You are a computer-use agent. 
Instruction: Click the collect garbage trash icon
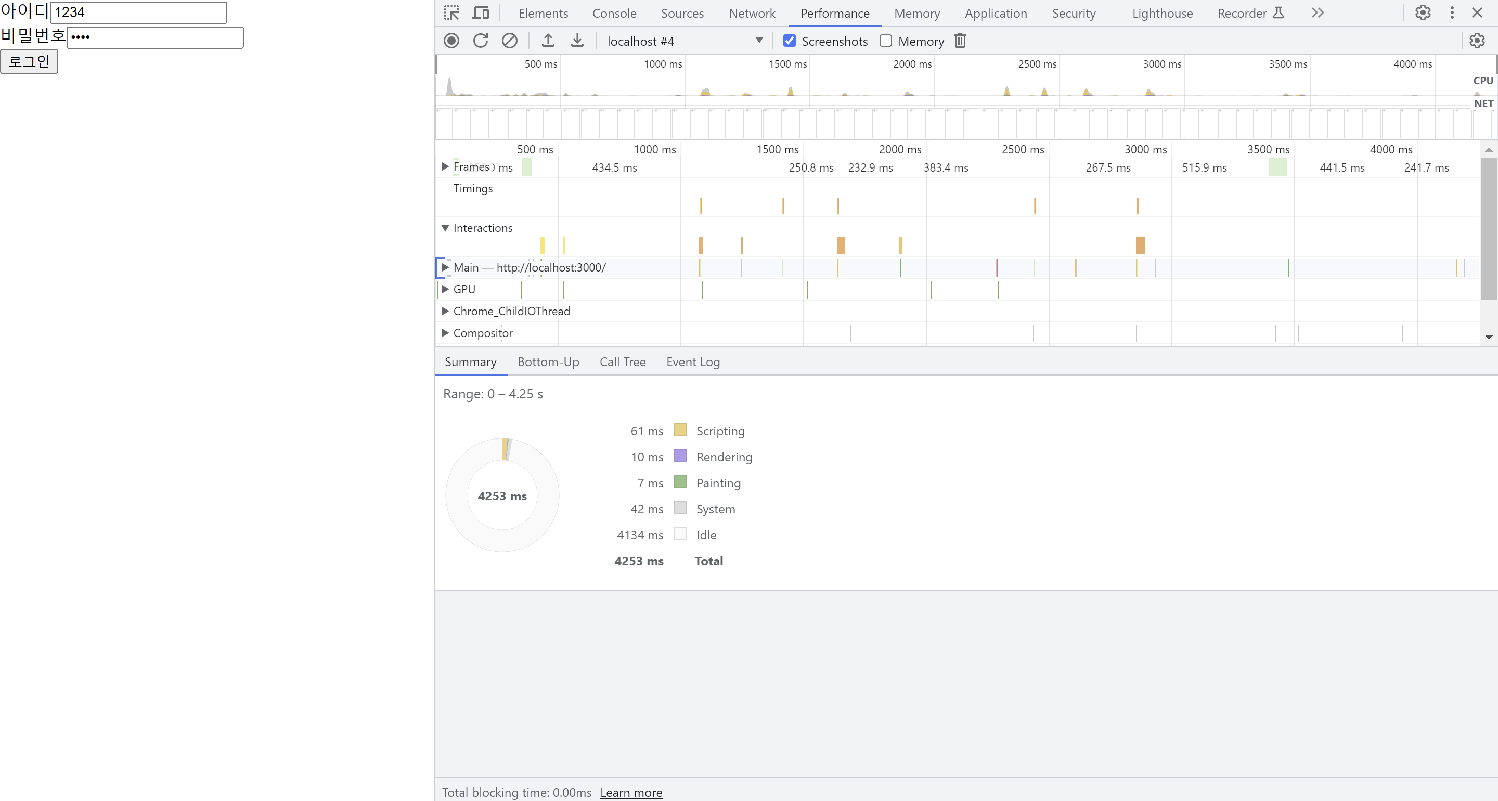(x=960, y=41)
